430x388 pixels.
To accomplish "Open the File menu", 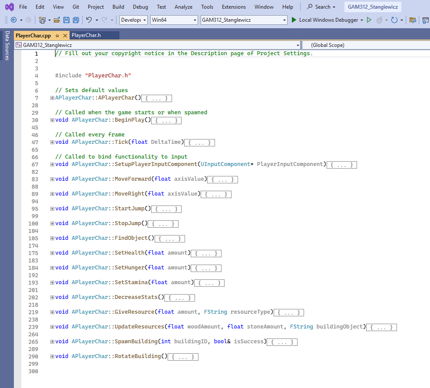I will pos(23,7).
